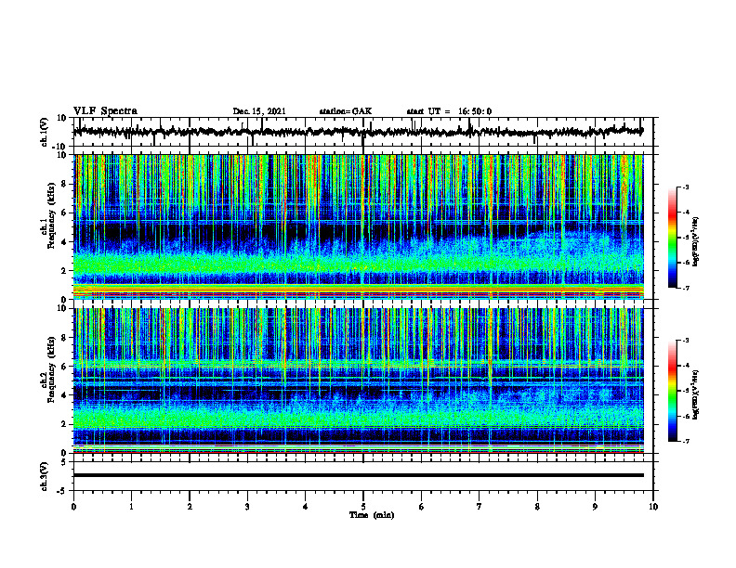Pick the ch.1 spectrogram color scale bar

click(672, 238)
